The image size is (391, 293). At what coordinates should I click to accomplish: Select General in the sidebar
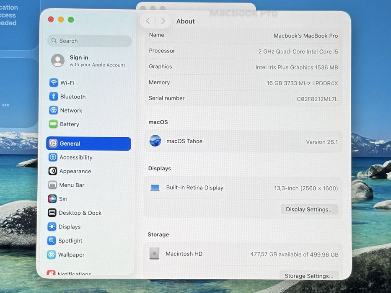pos(88,144)
